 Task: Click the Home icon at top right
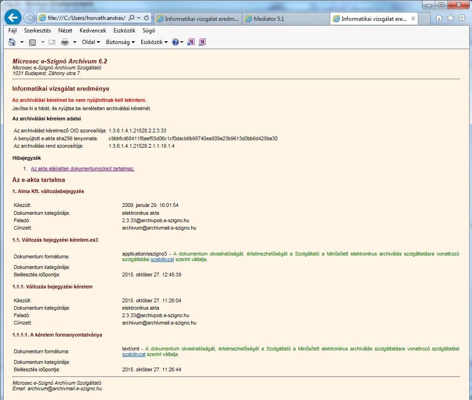pos(439,18)
